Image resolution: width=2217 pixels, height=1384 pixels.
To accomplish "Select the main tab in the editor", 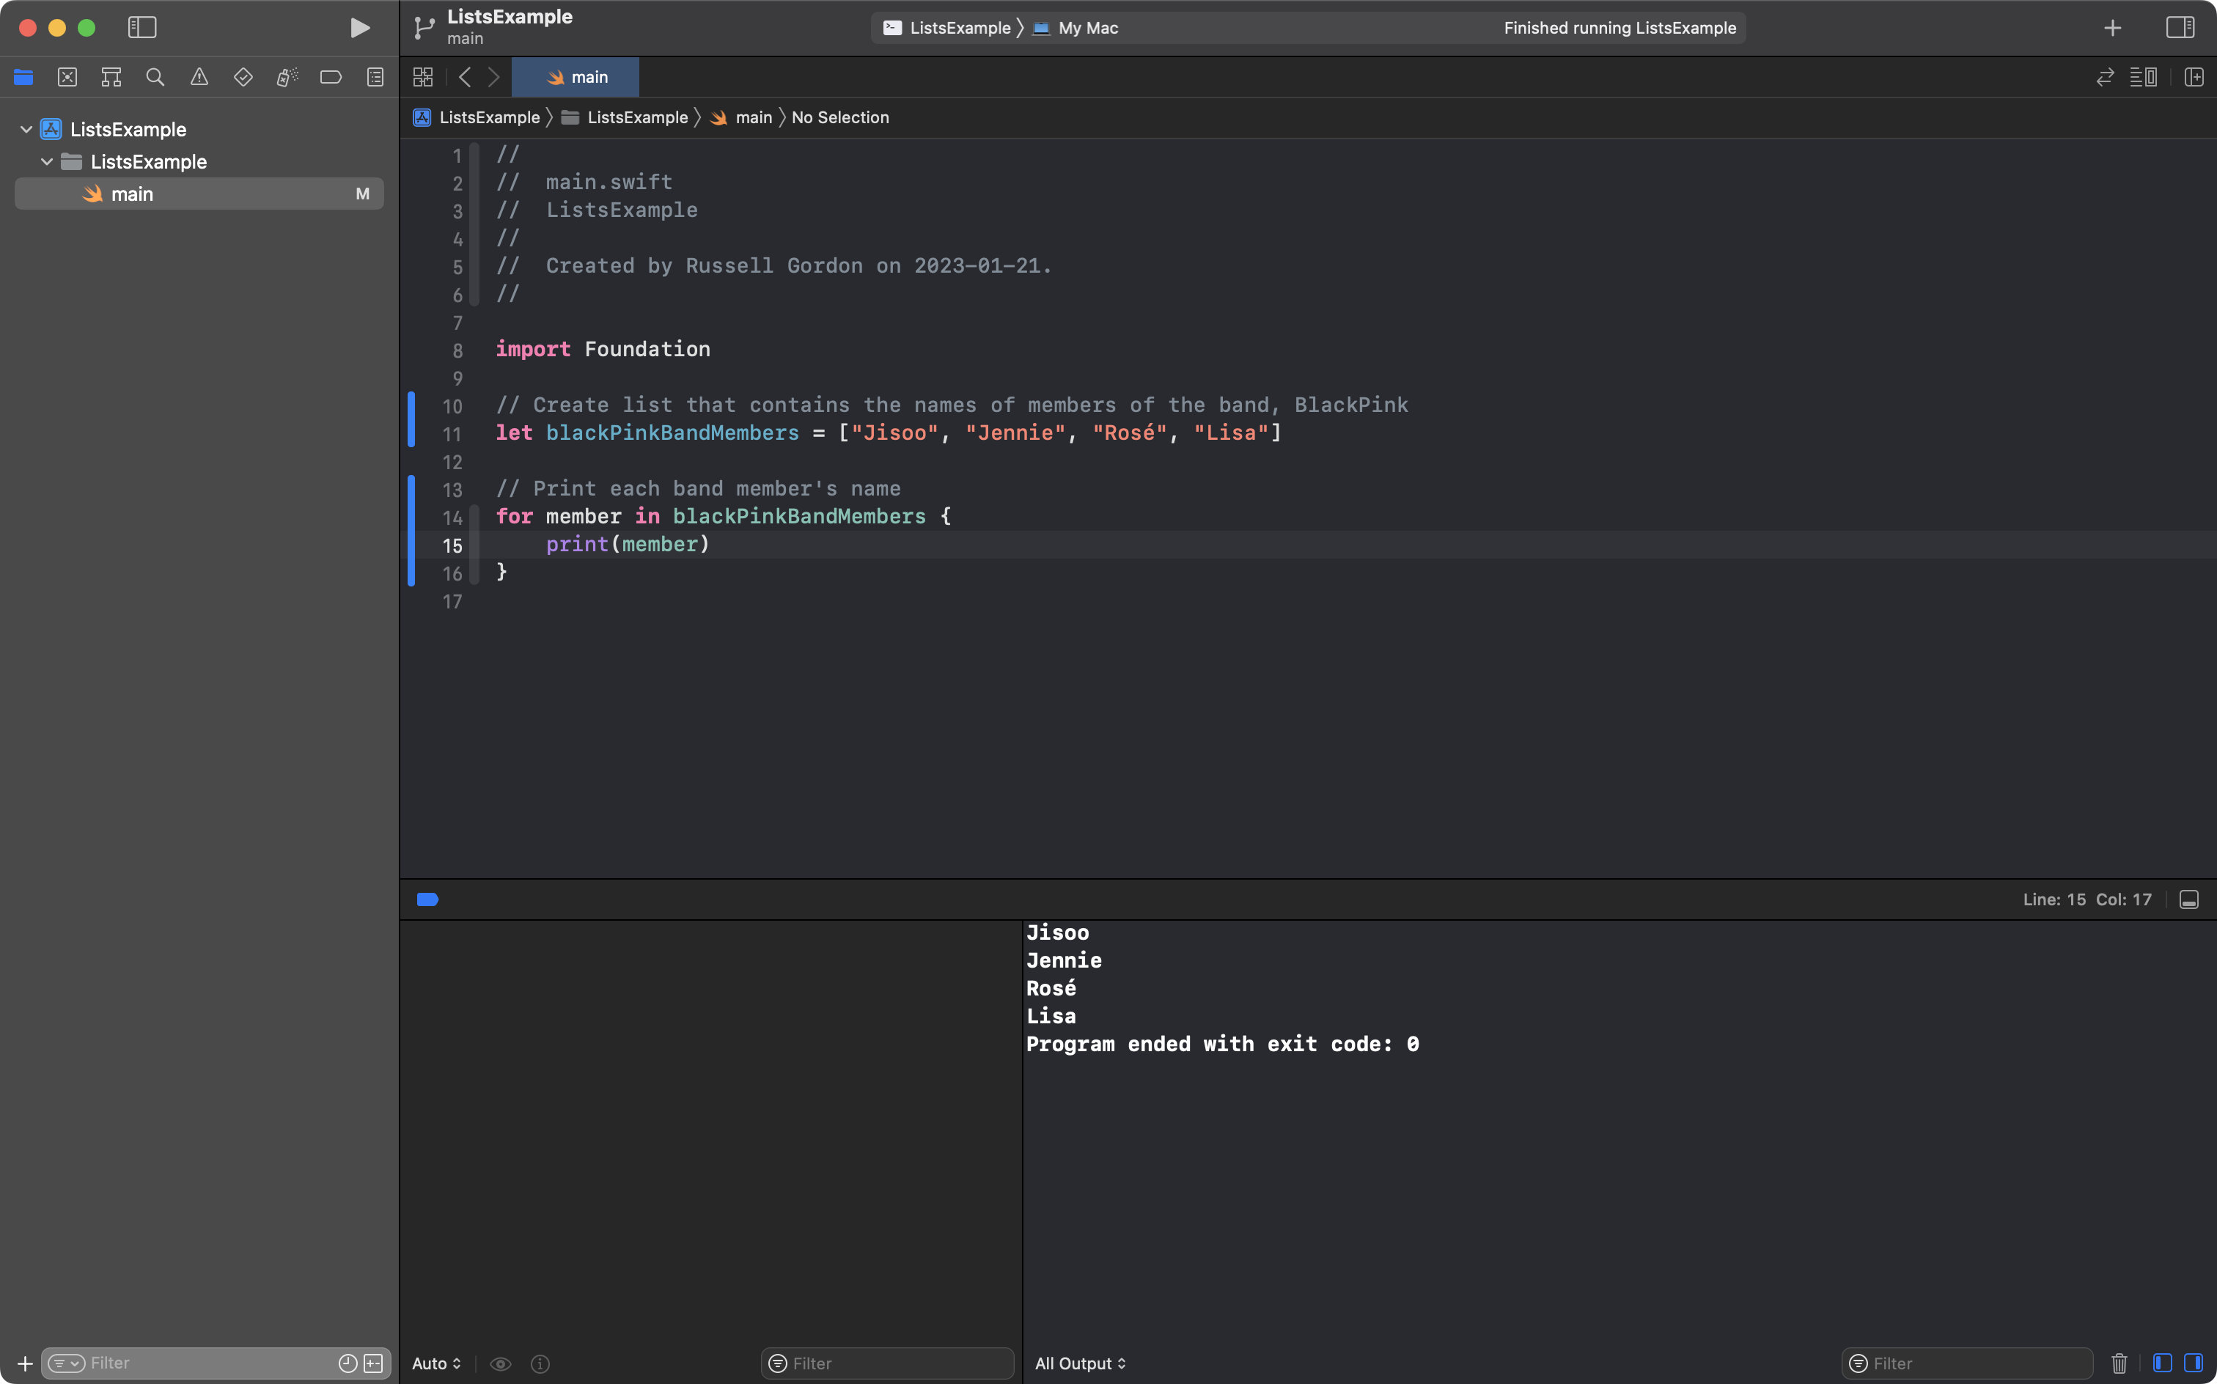I will [575, 77].
